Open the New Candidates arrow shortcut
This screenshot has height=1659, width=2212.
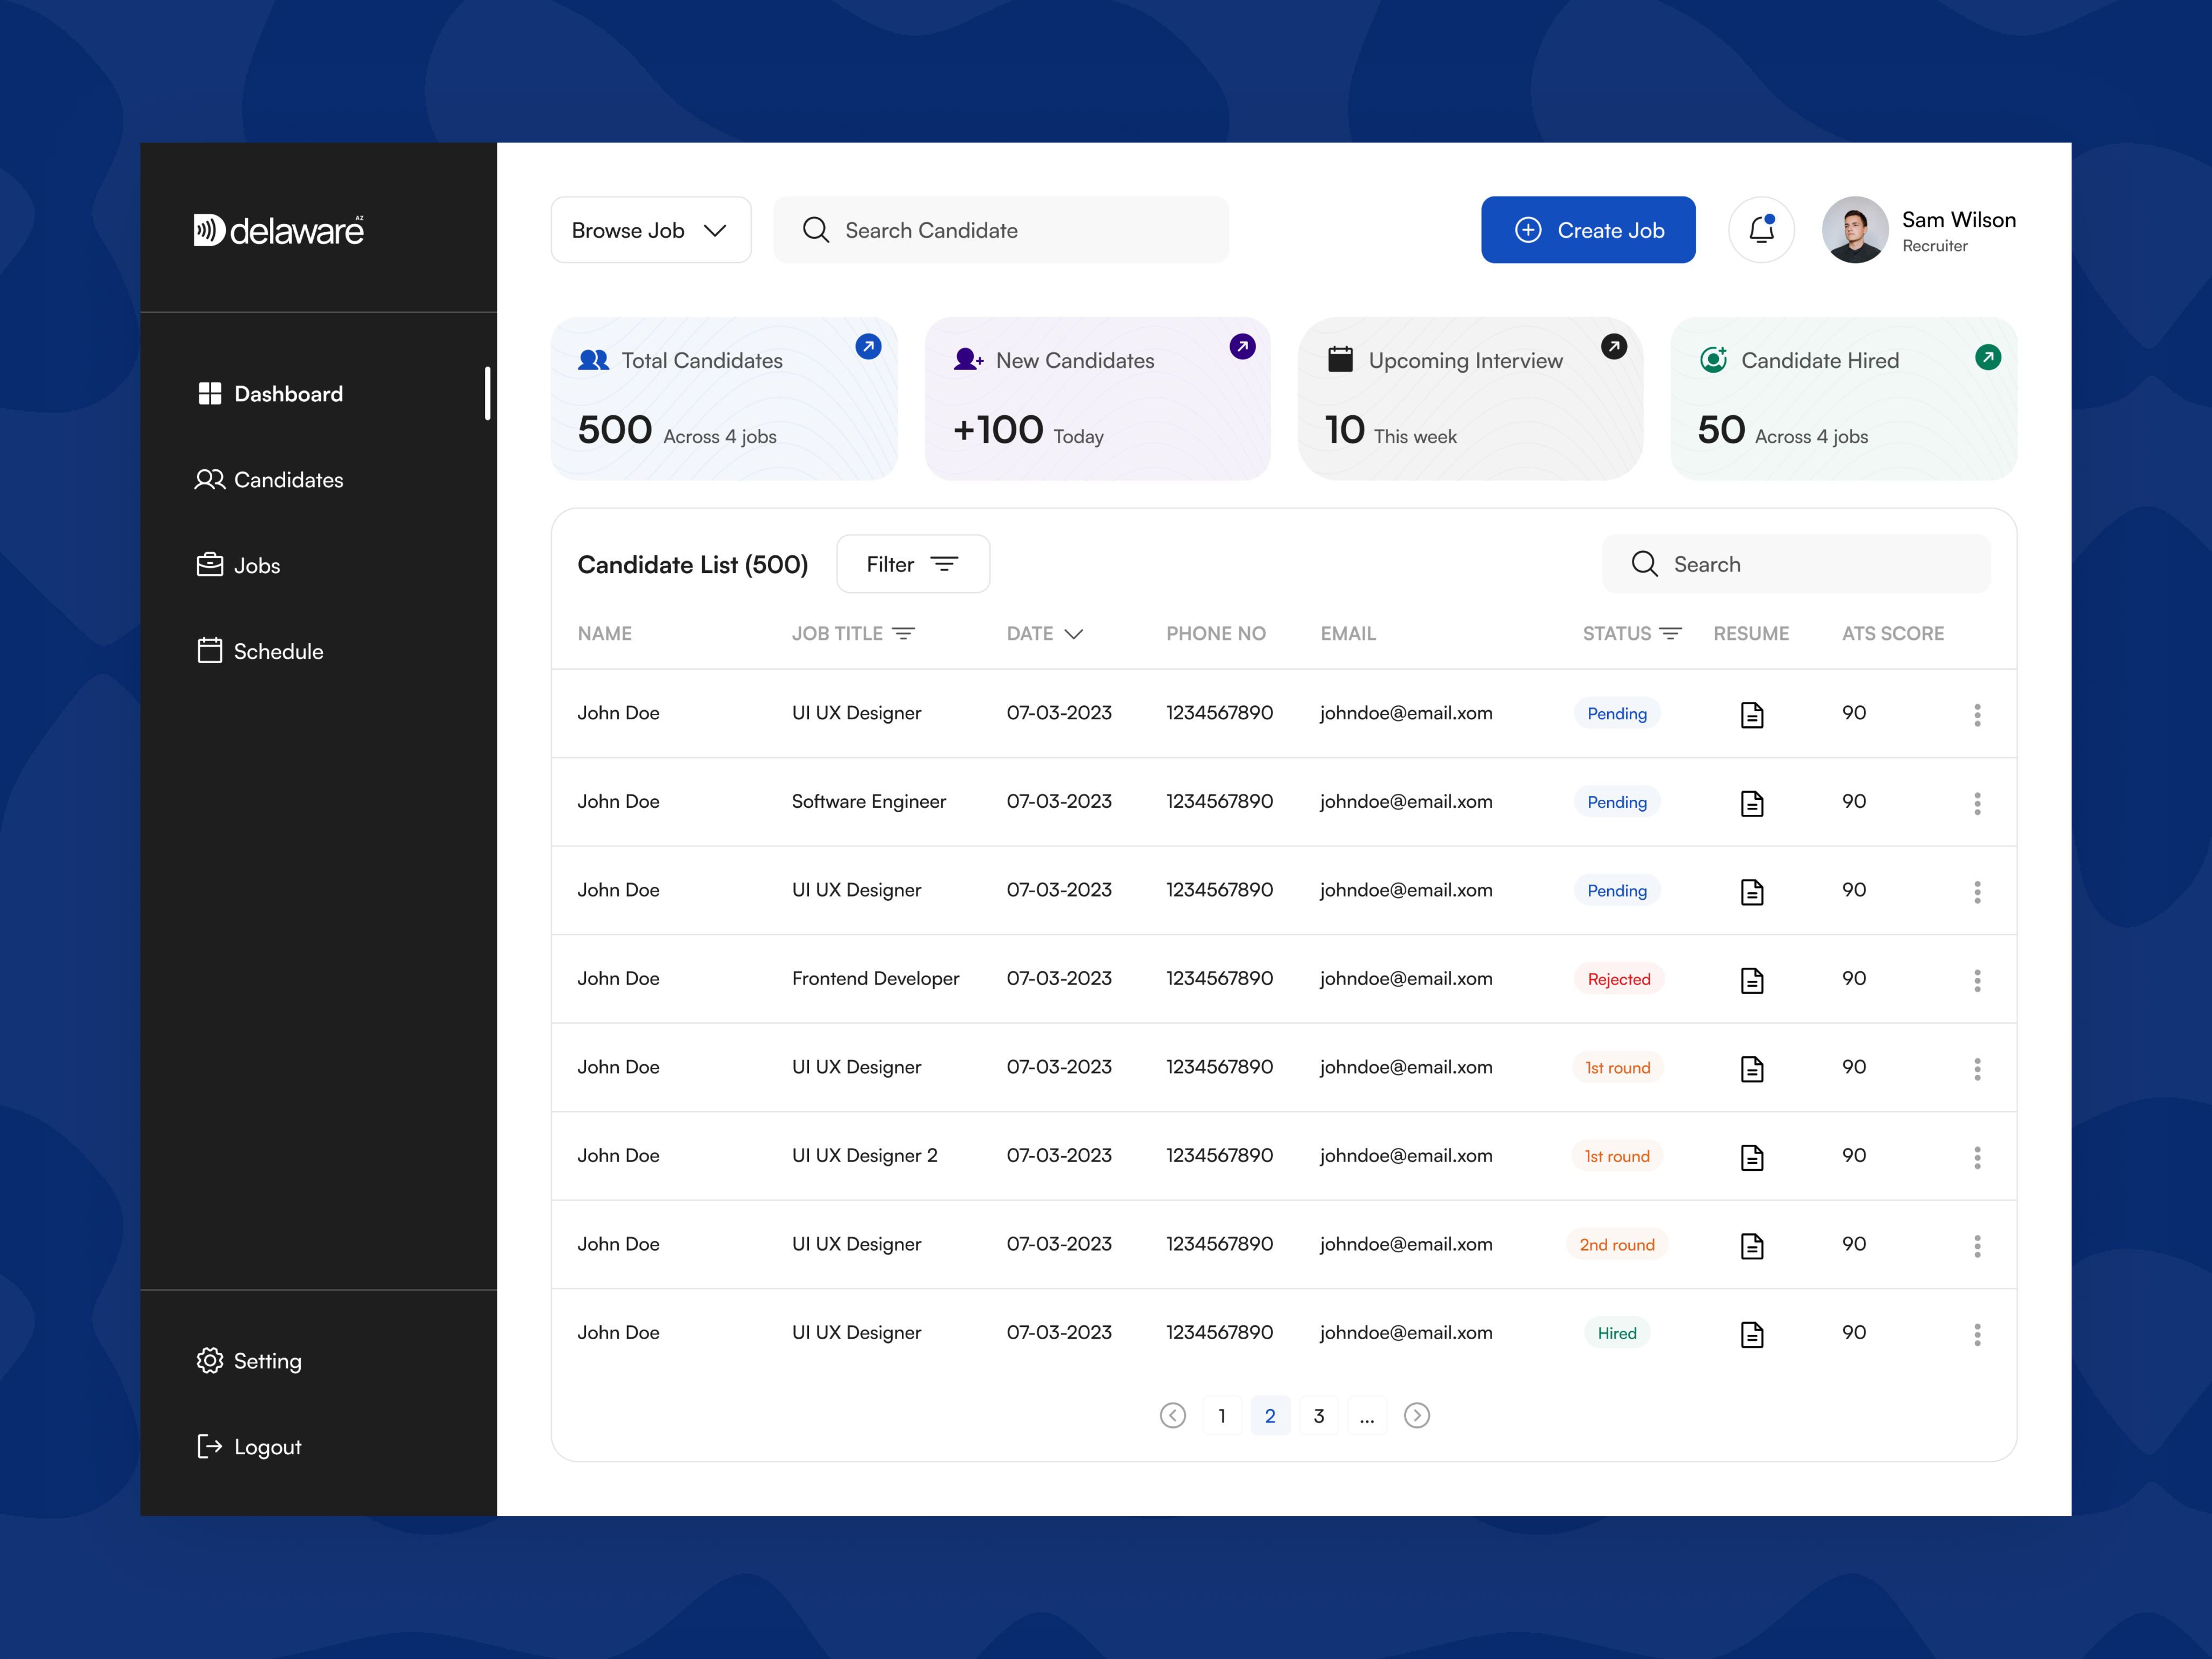1242,346
